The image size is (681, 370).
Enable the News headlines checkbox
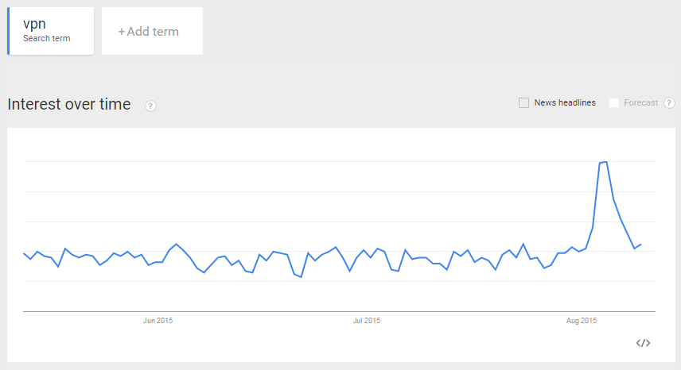pos(523,102)
